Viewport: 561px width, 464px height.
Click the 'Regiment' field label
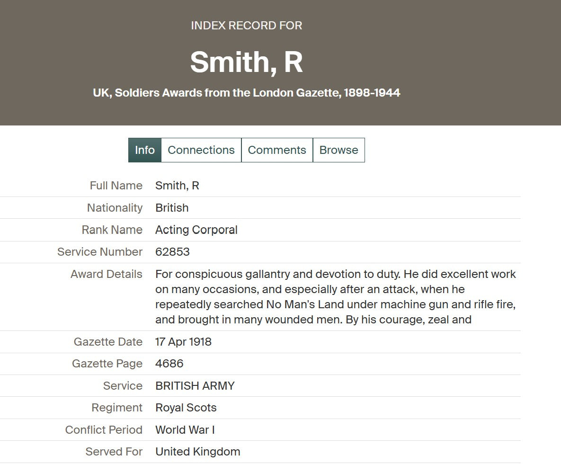point(116,408)
